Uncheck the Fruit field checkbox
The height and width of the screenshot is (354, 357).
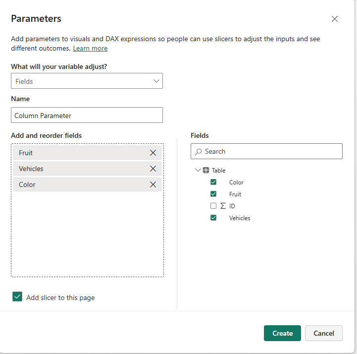(213, 194)
